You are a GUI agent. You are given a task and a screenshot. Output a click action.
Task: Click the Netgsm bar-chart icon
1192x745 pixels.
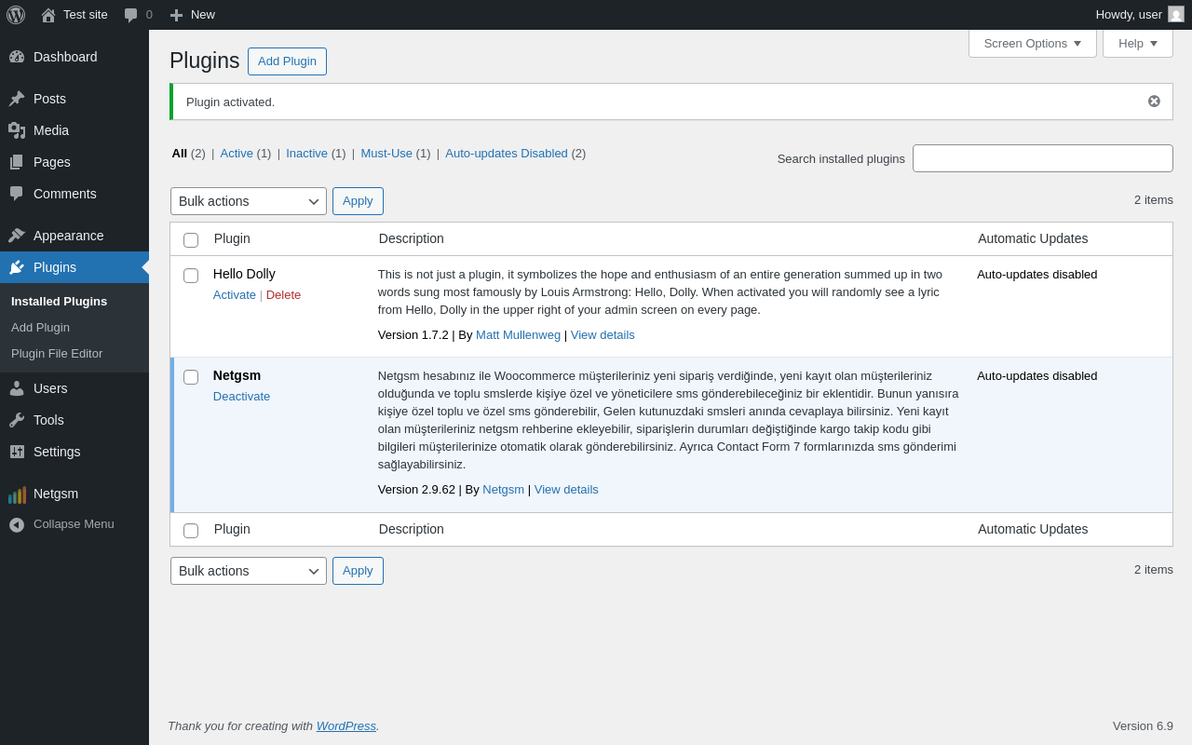pyautogui.click(x=17, y=494)
